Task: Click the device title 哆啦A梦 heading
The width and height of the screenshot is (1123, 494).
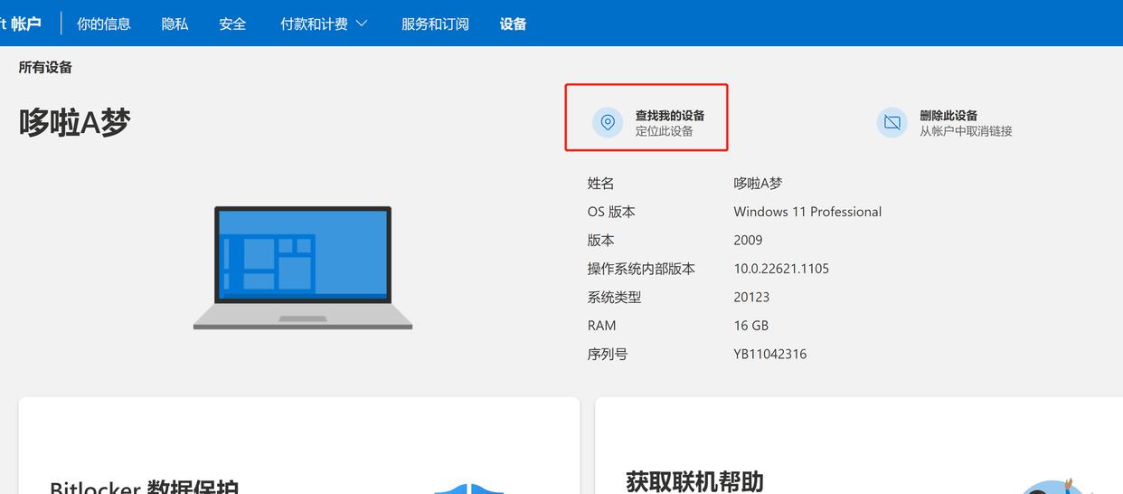Action: (x=75, y=122)
